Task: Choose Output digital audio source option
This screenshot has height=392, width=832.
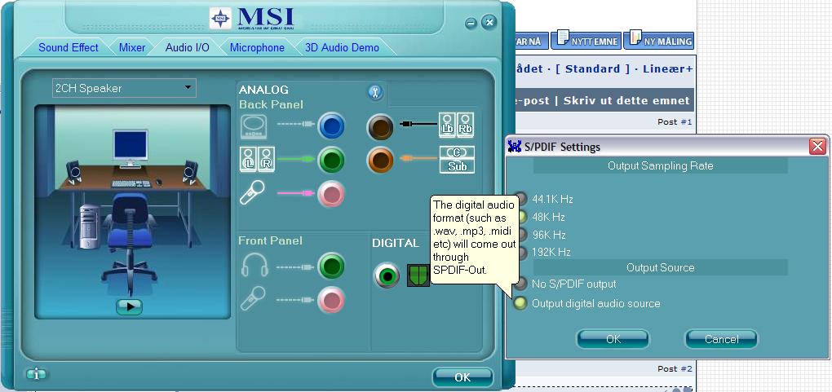Action: [588, 303]
